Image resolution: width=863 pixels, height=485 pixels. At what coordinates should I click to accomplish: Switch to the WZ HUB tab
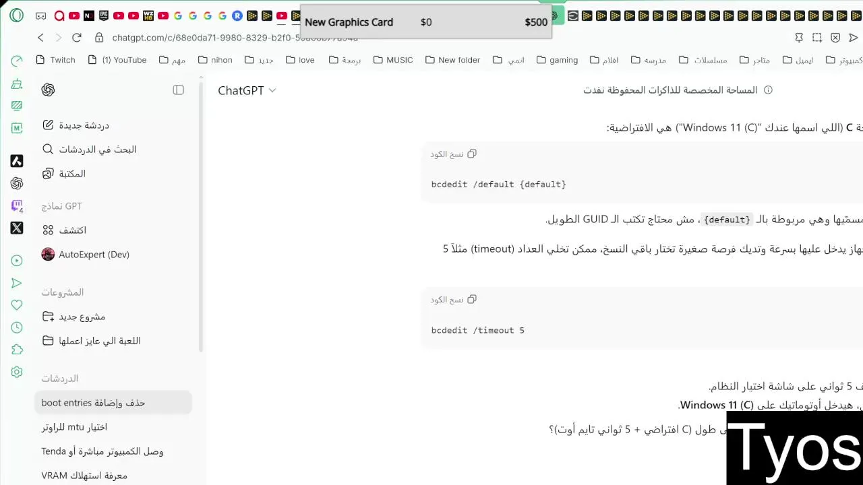pyautogui.click(x=148, y=15)
